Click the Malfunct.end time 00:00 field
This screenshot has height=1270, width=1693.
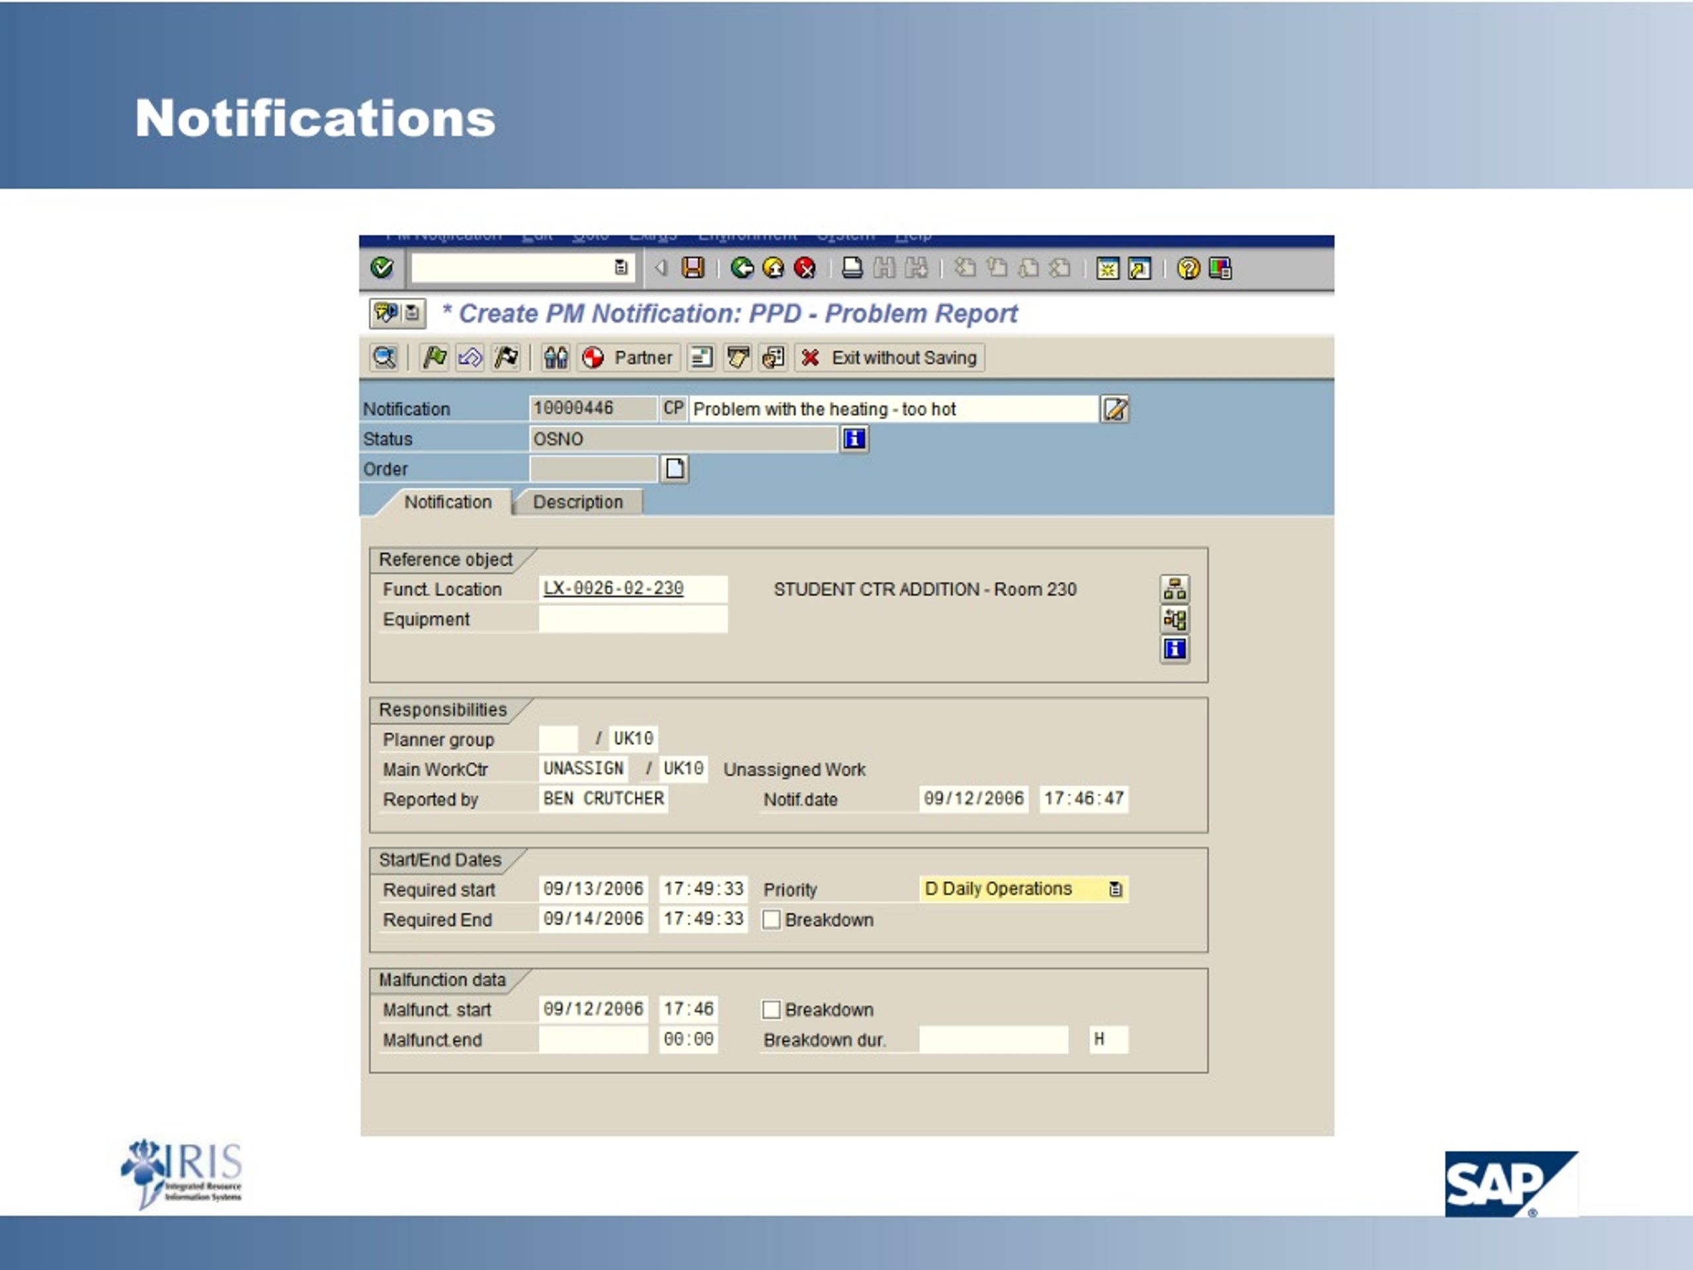(x=688, y=1040)
